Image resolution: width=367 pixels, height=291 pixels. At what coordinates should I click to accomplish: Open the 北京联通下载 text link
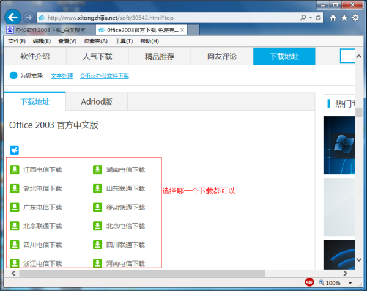(43, 226)
